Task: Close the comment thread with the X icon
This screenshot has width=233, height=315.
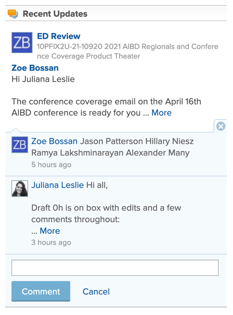Action: [221, 126]
